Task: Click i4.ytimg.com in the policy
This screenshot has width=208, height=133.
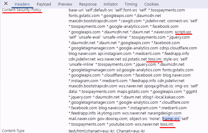Action: coord(109,113)
